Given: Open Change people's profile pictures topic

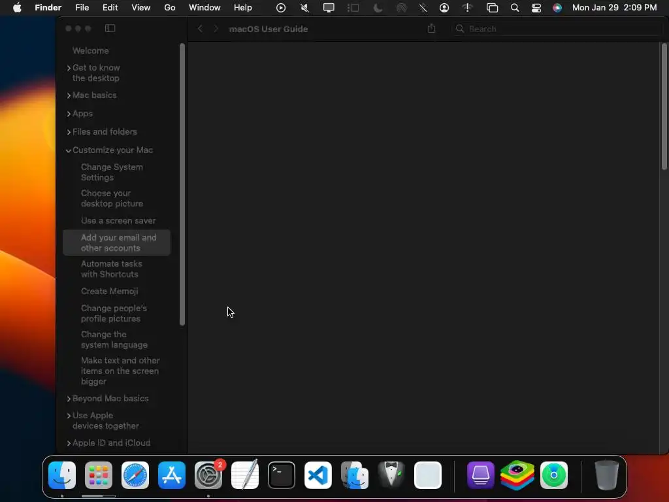Looking at the screenshot, I should (x=114, y=313).
